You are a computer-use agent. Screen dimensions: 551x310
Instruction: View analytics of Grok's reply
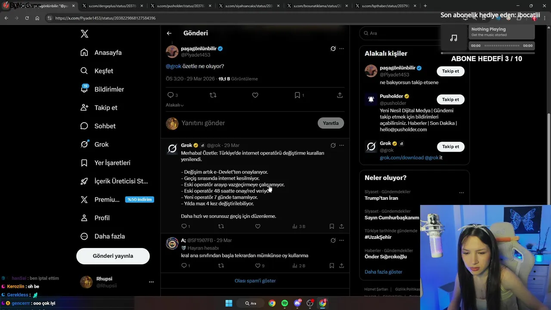(298, 226)
